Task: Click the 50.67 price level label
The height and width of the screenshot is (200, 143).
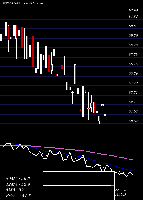Action: [x=133, y=121]
